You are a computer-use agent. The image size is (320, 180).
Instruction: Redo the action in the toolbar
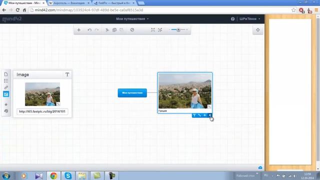pyautogui.click(x=96, y=30)
